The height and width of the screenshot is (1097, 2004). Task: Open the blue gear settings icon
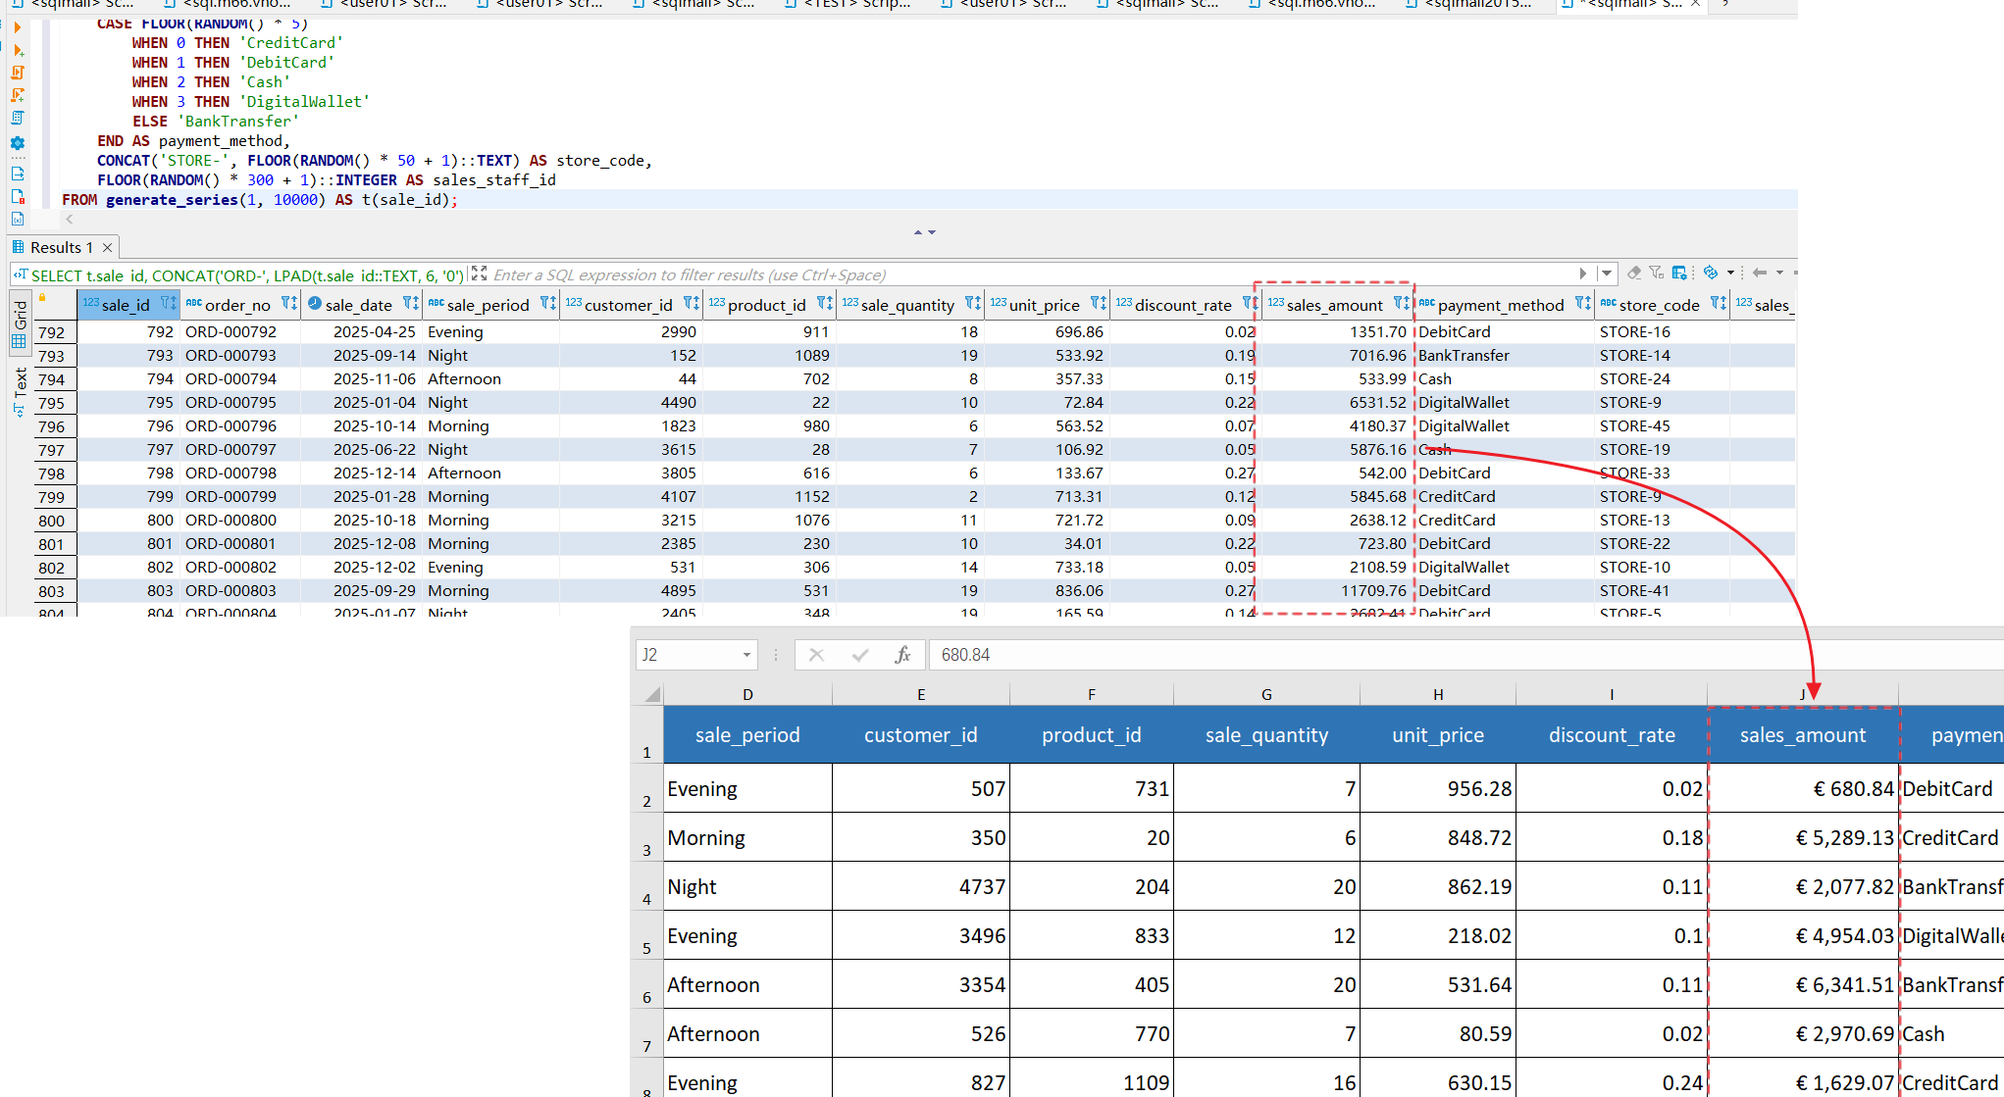coord(18,143)
